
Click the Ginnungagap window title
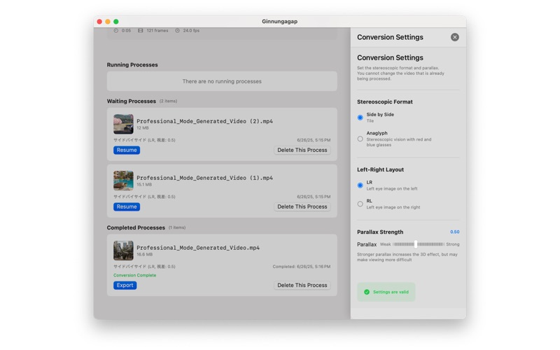point(279,22)
